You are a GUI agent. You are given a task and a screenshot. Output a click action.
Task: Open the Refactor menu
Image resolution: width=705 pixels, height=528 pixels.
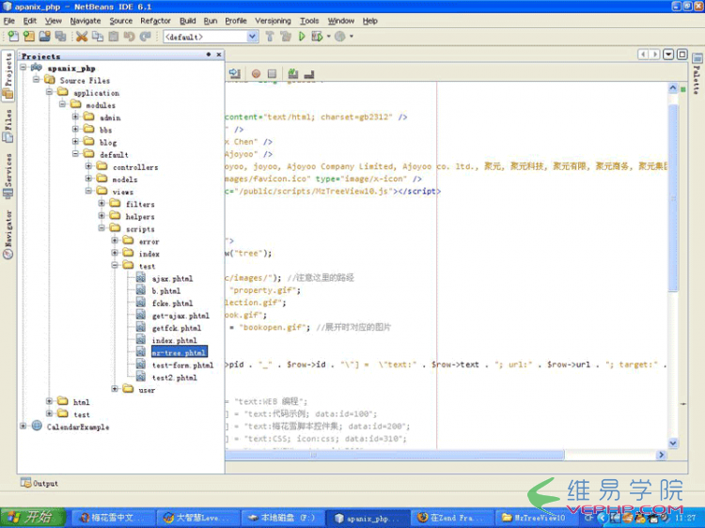pyautogui.click(x=155, y=21)
